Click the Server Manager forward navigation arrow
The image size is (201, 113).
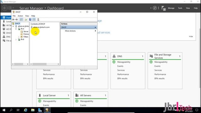[10, 8]
